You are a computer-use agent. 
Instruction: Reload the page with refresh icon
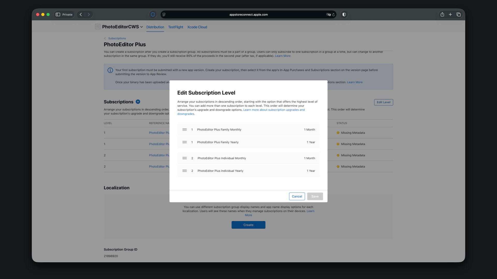[x=333, y=14]
